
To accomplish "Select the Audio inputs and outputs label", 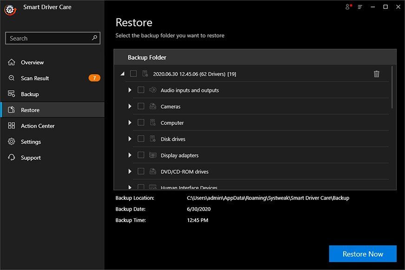I will pyautogui.click(x=189, y=90).
